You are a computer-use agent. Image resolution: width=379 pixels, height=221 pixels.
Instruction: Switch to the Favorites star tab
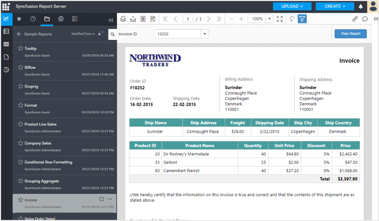coord(19,19)
